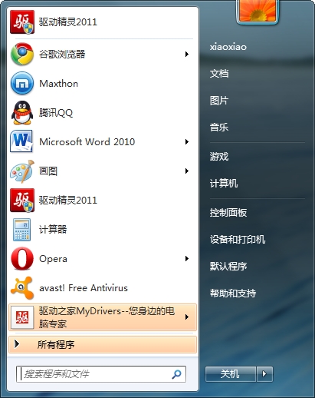Viewport: 315px width, 398px height.
Task: Click the 腾讯QQ program label
Action: pyautogui.click(x=56, y=113)
